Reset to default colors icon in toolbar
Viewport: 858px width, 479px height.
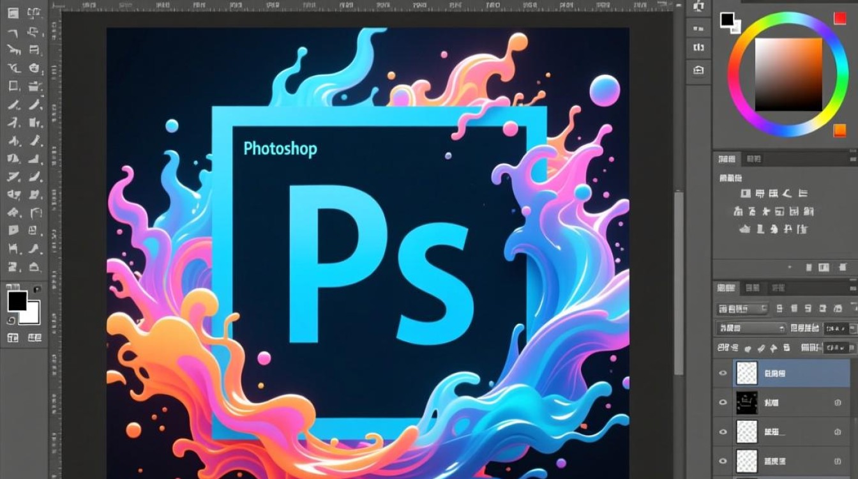click(11, 321)
